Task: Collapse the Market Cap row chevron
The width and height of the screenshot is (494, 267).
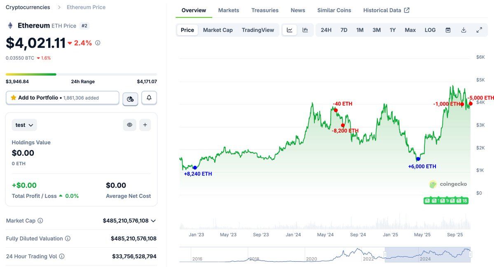Action: point(153,220)
